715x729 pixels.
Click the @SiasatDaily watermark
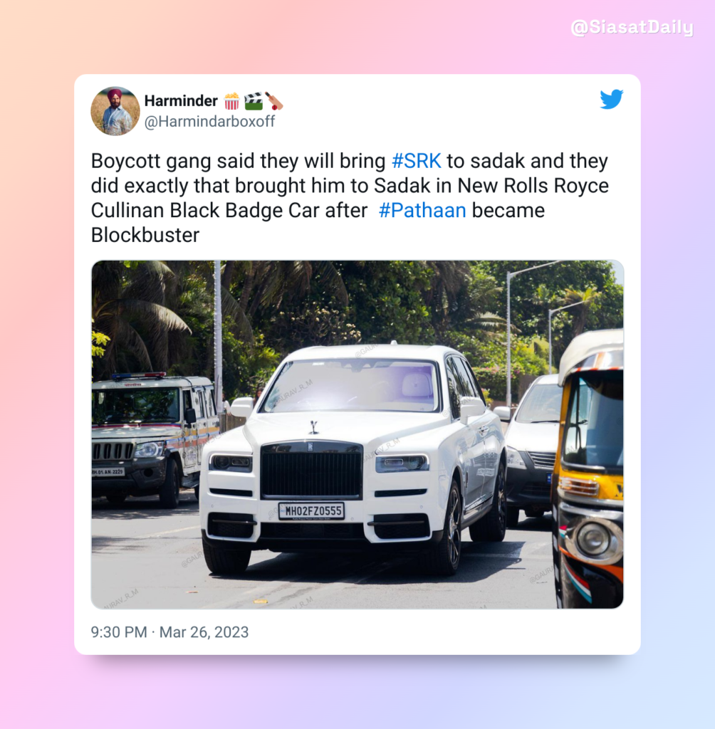tap(632, 27)
